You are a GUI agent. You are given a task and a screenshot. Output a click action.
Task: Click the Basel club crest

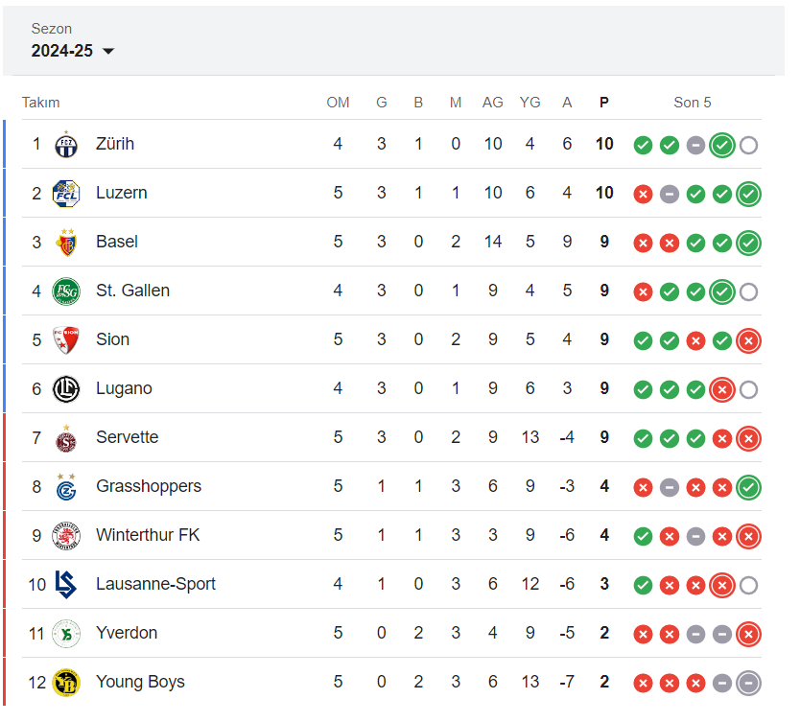click(x=66, y=243)
